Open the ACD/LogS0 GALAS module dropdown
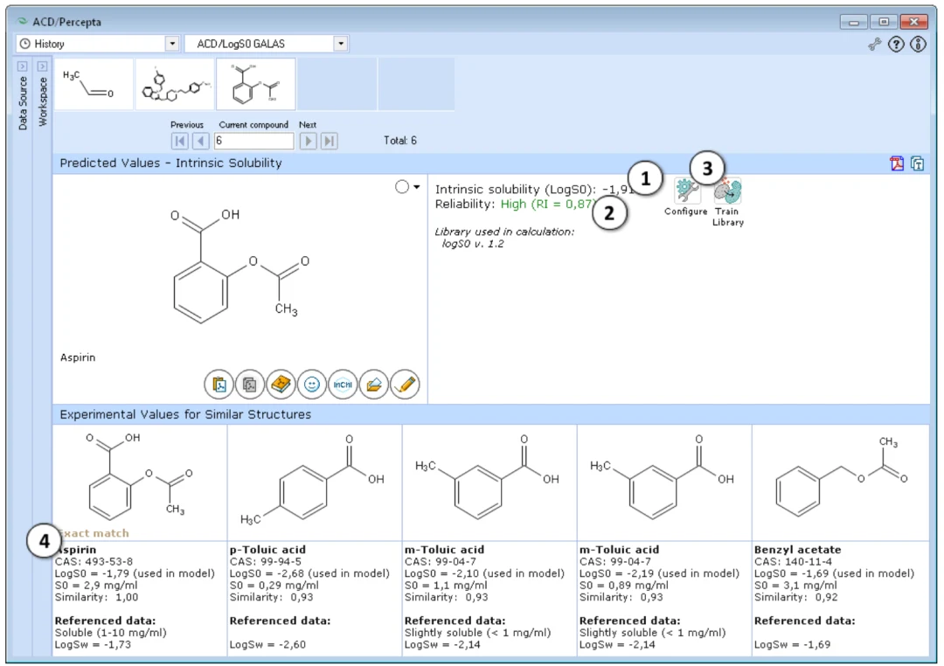 point(341,44)
